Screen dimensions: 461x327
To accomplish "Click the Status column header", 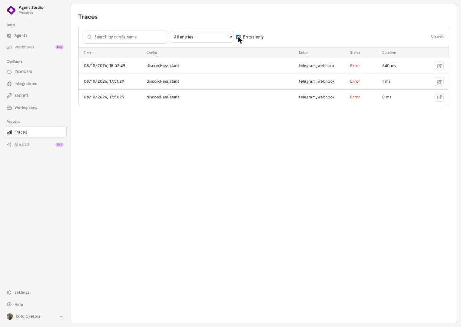I will 355,52.
